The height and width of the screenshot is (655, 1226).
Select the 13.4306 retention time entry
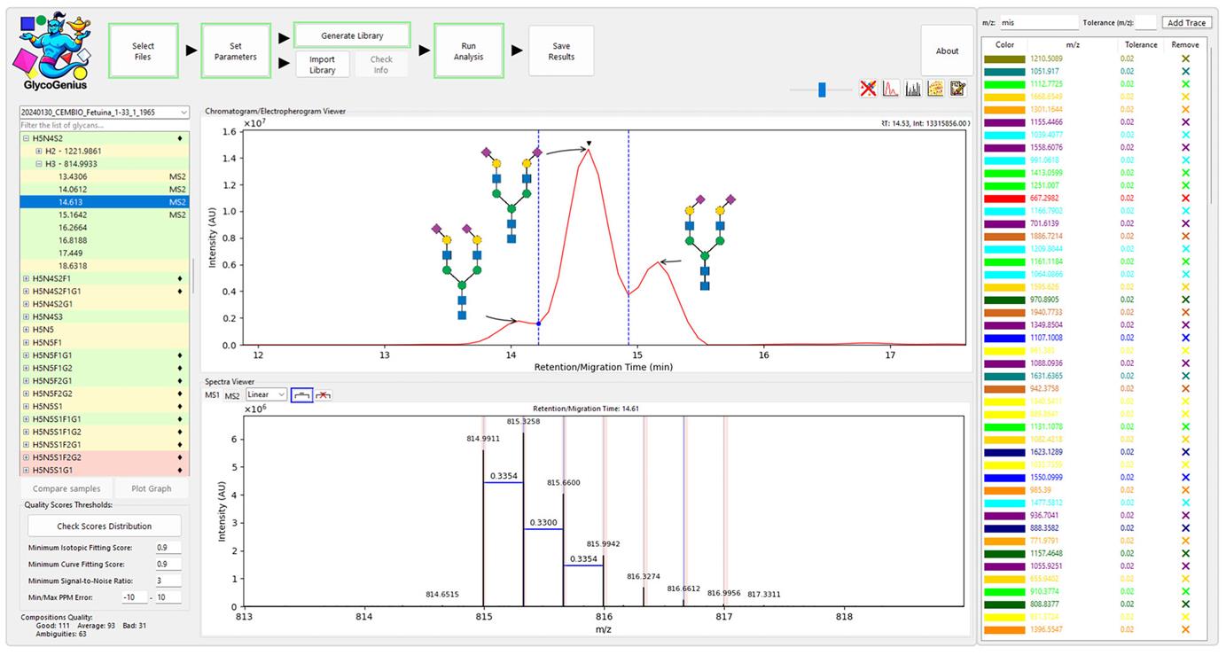click(105, 176)
